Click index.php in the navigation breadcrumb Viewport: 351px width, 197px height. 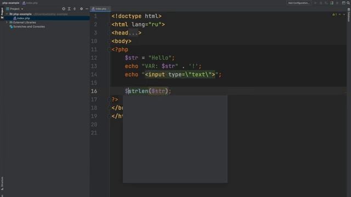pos(30,3)
